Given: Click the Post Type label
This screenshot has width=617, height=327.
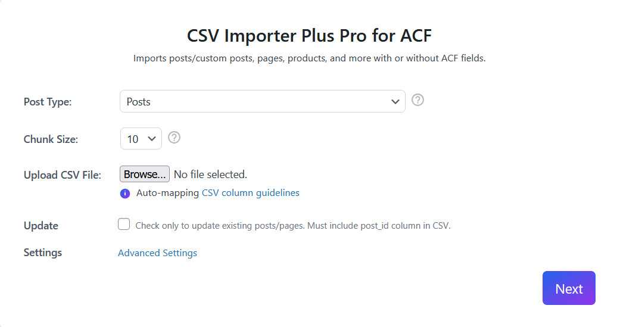Looking at the screenshot, I should click(x=48, y=102).
